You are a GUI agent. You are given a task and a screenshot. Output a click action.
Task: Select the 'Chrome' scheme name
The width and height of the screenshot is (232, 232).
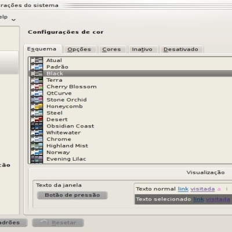(59, 139)
